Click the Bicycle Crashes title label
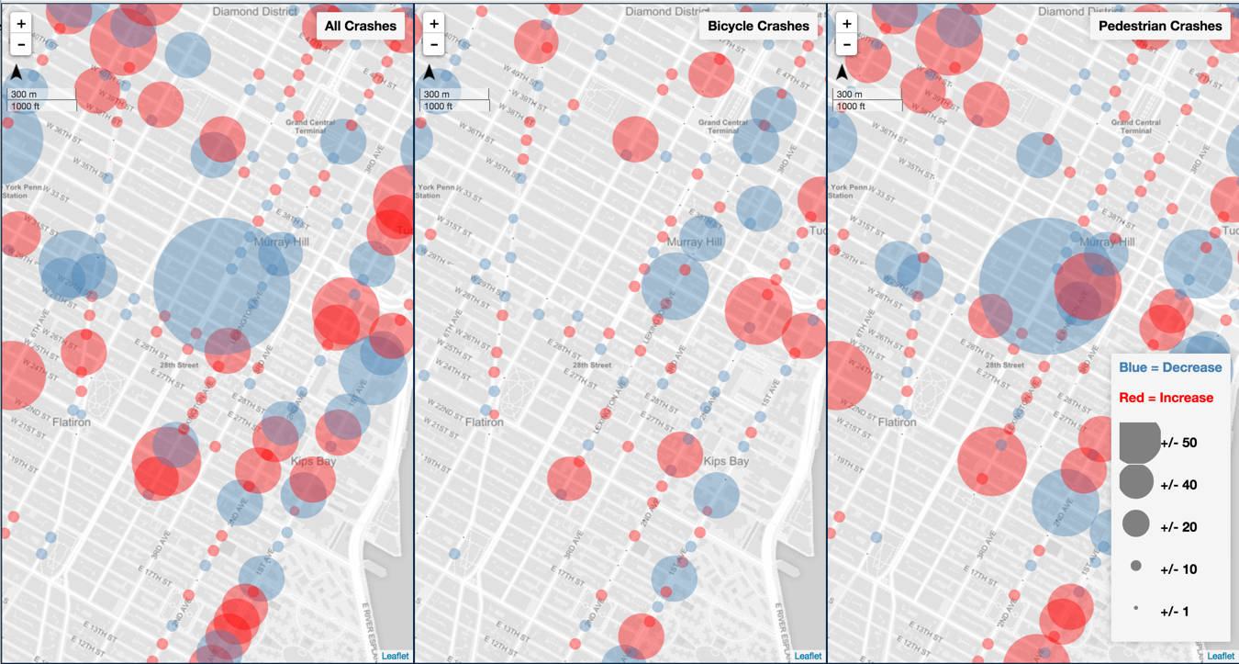 coord(758,26)
